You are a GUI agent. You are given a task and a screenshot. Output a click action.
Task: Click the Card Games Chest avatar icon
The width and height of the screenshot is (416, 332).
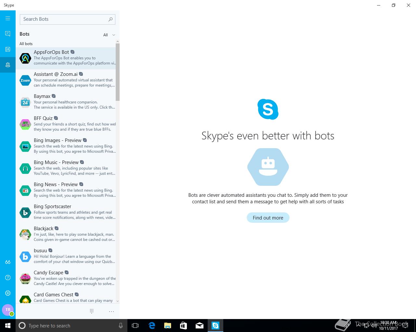[25, 299]
